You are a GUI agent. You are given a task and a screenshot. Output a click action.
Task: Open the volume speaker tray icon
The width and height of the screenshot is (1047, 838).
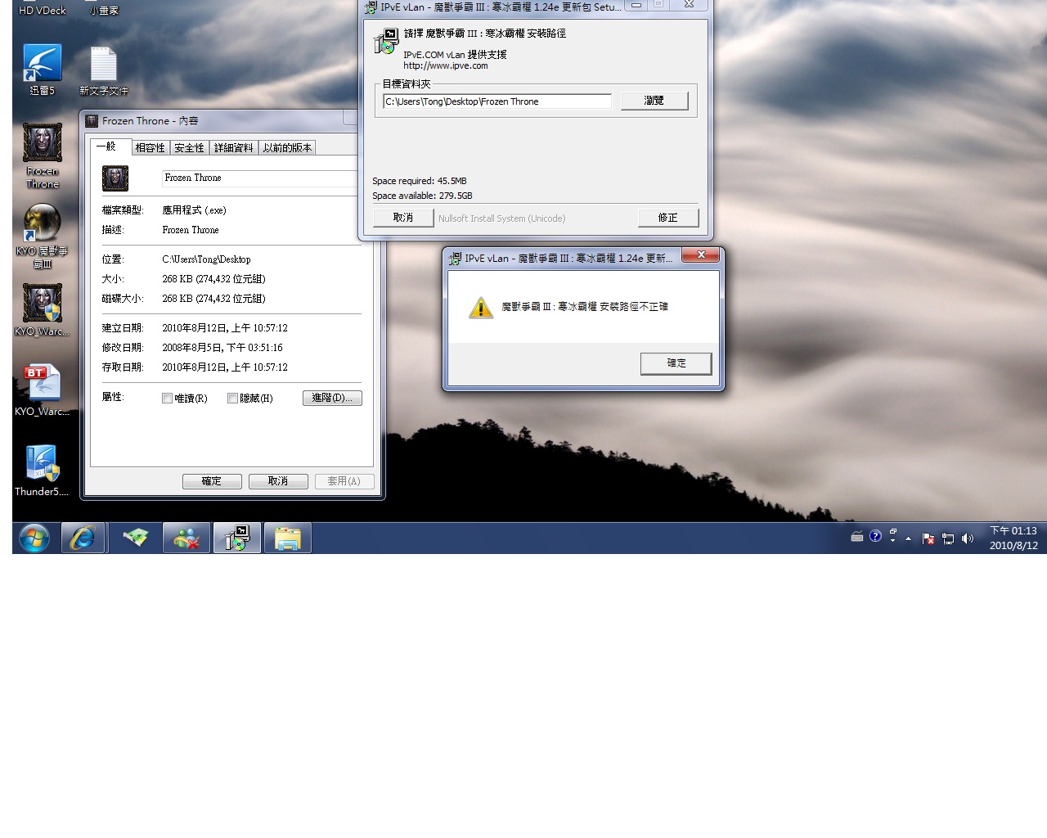[968, 538]
